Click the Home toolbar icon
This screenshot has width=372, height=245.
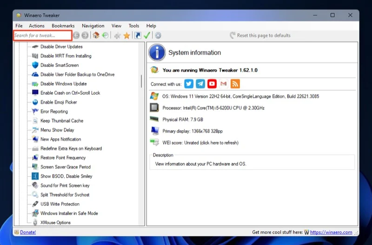pyautogui.click(x=96, y=36)
